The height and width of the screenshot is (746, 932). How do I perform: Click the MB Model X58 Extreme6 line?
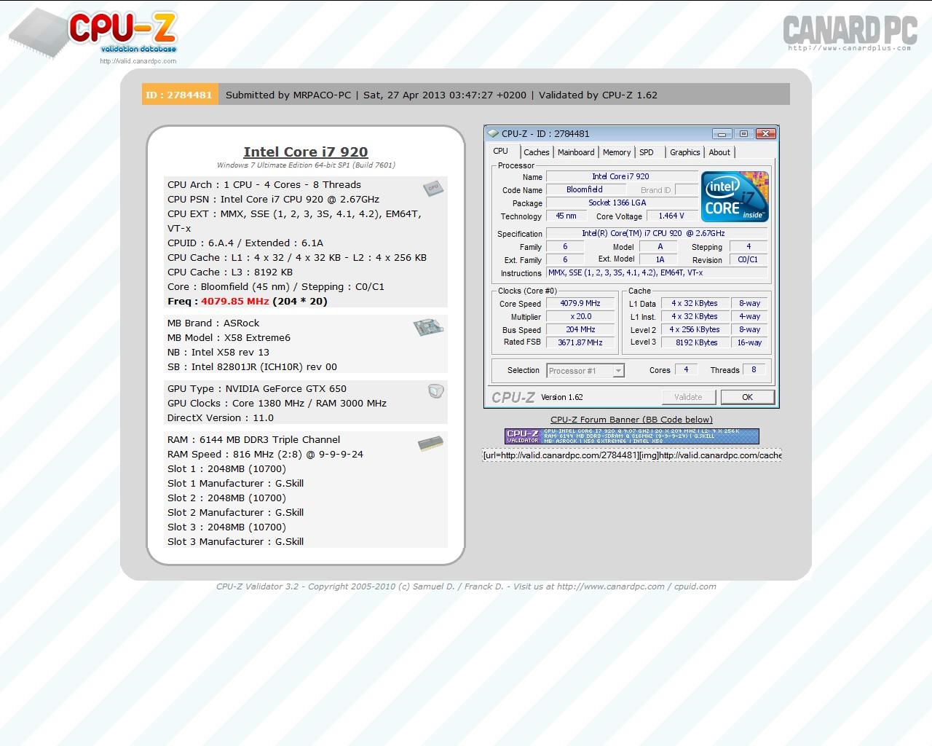pyautogui.click(x=229, y=338)
